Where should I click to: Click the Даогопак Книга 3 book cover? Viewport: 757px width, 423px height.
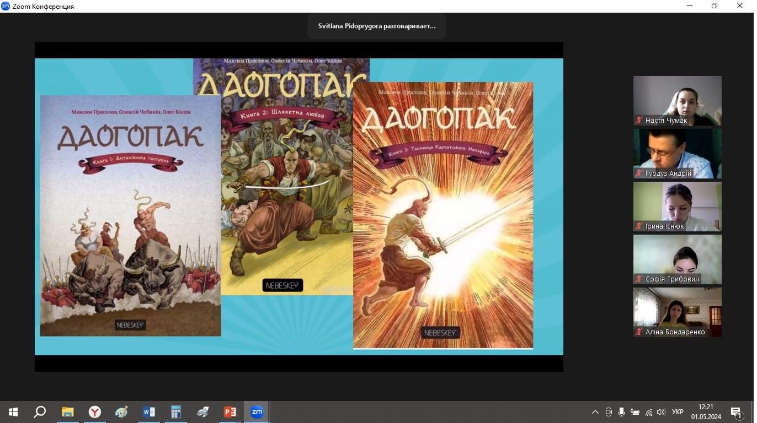click(443, 215)
